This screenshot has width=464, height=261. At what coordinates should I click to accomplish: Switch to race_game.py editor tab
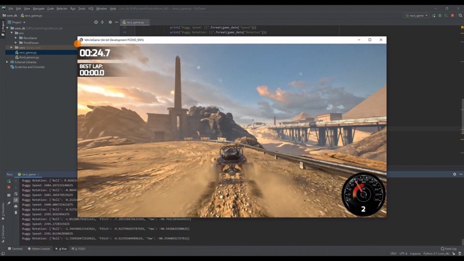point(133,22)
